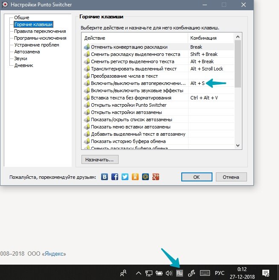Select the Горячие клавиши tree item

pyautogui.click(x=33, y=24)
